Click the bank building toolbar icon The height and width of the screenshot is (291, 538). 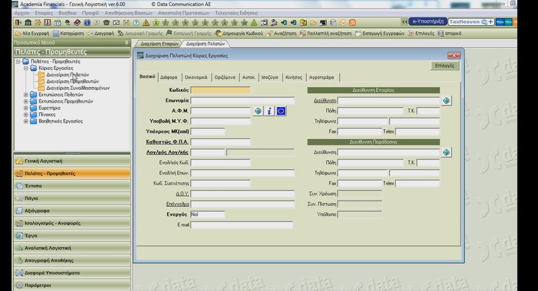[x=28, y=23]
